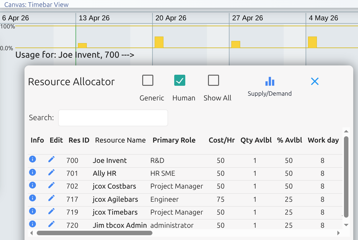Select the 20 Apr 26 timeline header
The width and height of the screenshot is (358, 240).
pos(171,18)
